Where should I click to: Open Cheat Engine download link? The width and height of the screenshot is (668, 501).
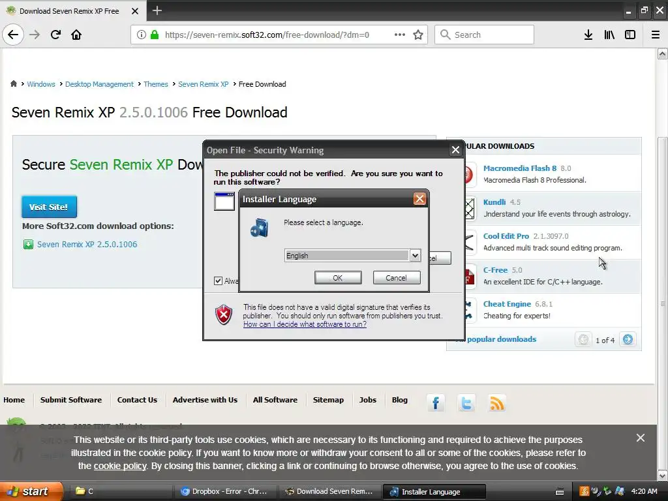(507, 304)
